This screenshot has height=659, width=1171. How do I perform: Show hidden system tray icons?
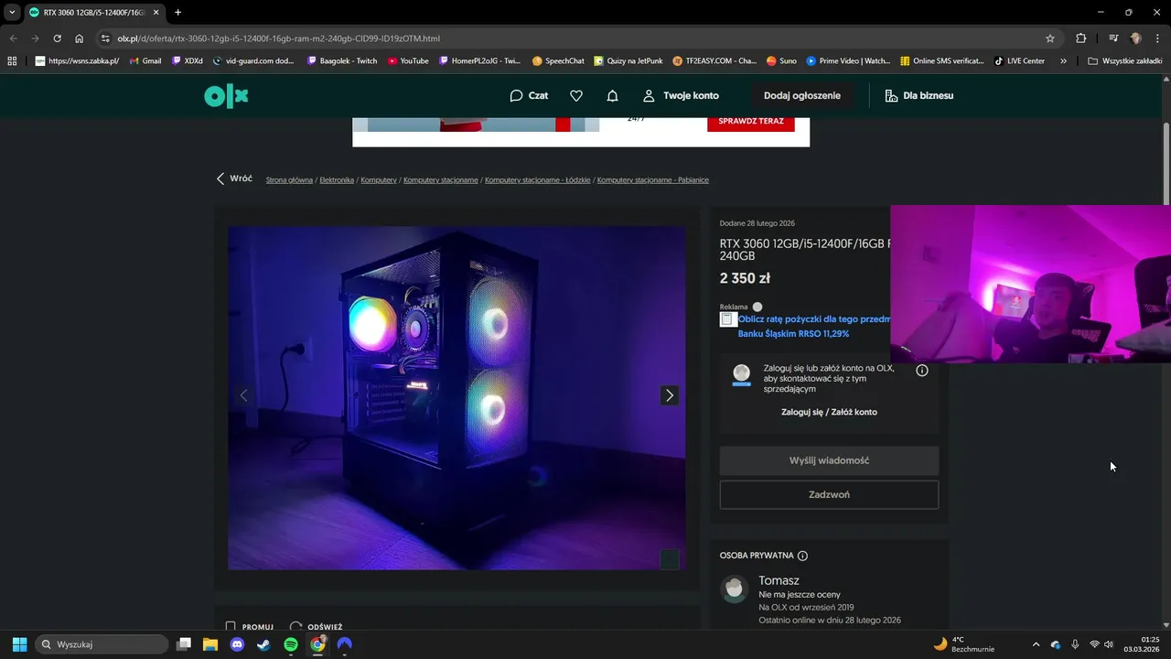(1036, 644)
